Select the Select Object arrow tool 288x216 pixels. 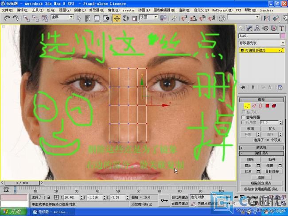tap(79, 18)
